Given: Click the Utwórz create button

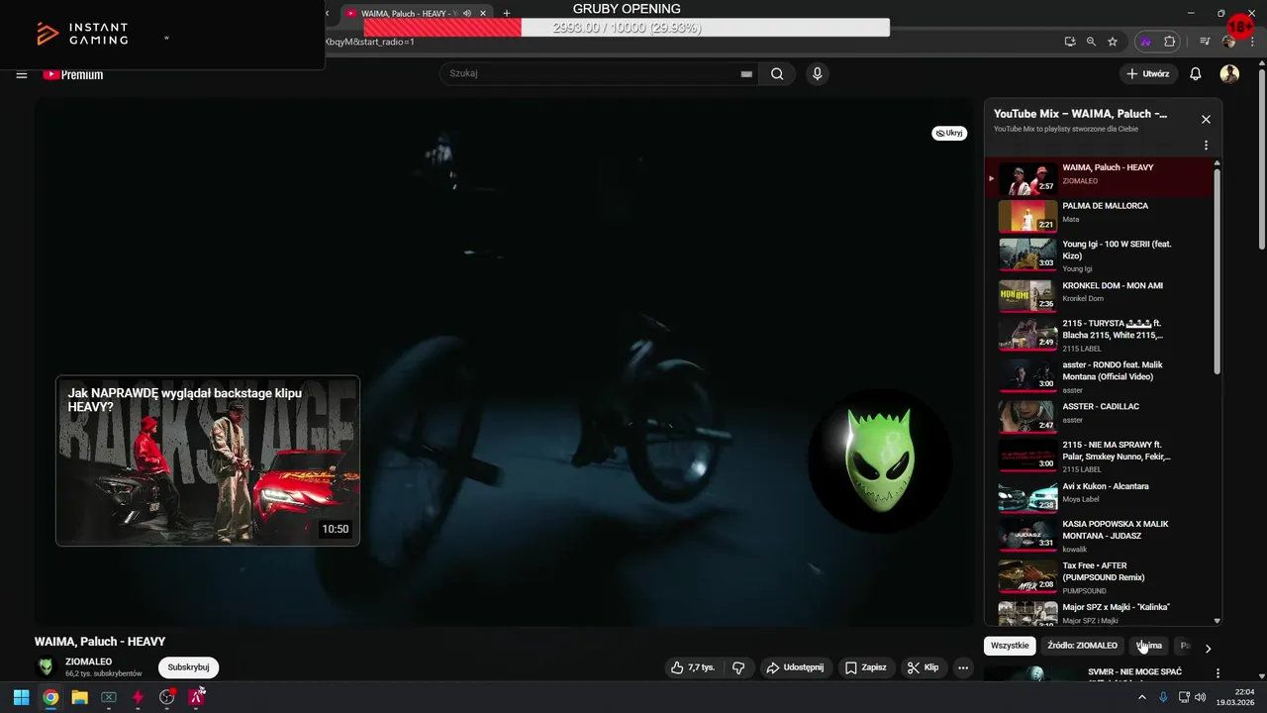Looking at the screenshot, I should pyautogui.click(x=1148, y=74).
